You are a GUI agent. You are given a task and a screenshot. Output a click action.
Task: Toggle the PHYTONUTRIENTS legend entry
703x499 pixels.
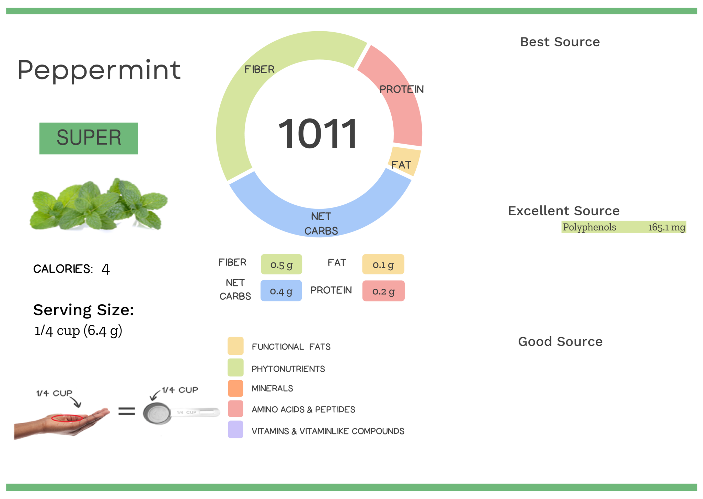(x=288, y=368)
